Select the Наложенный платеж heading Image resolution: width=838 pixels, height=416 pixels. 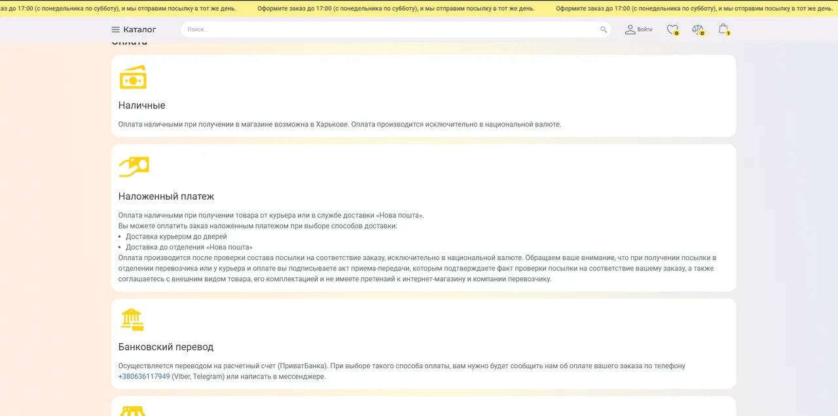(x=166, y=197)
